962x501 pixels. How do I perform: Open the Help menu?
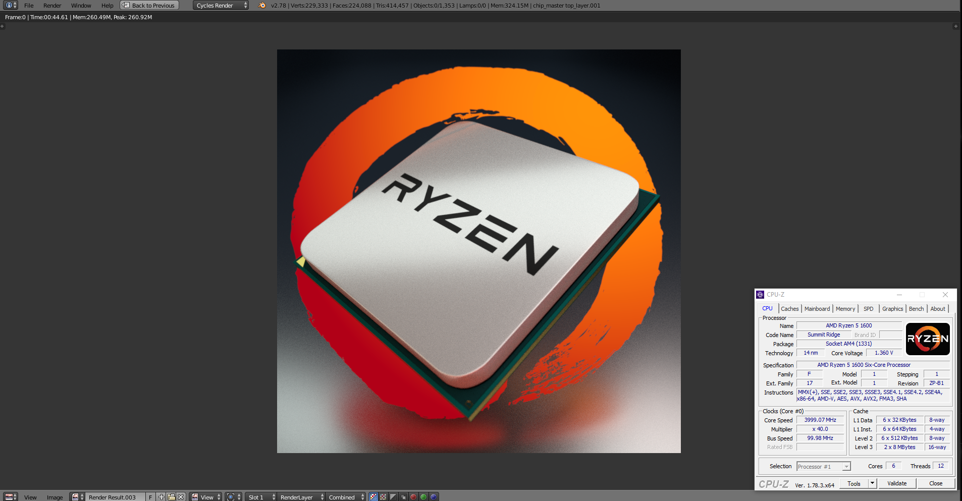click(107, 6)
